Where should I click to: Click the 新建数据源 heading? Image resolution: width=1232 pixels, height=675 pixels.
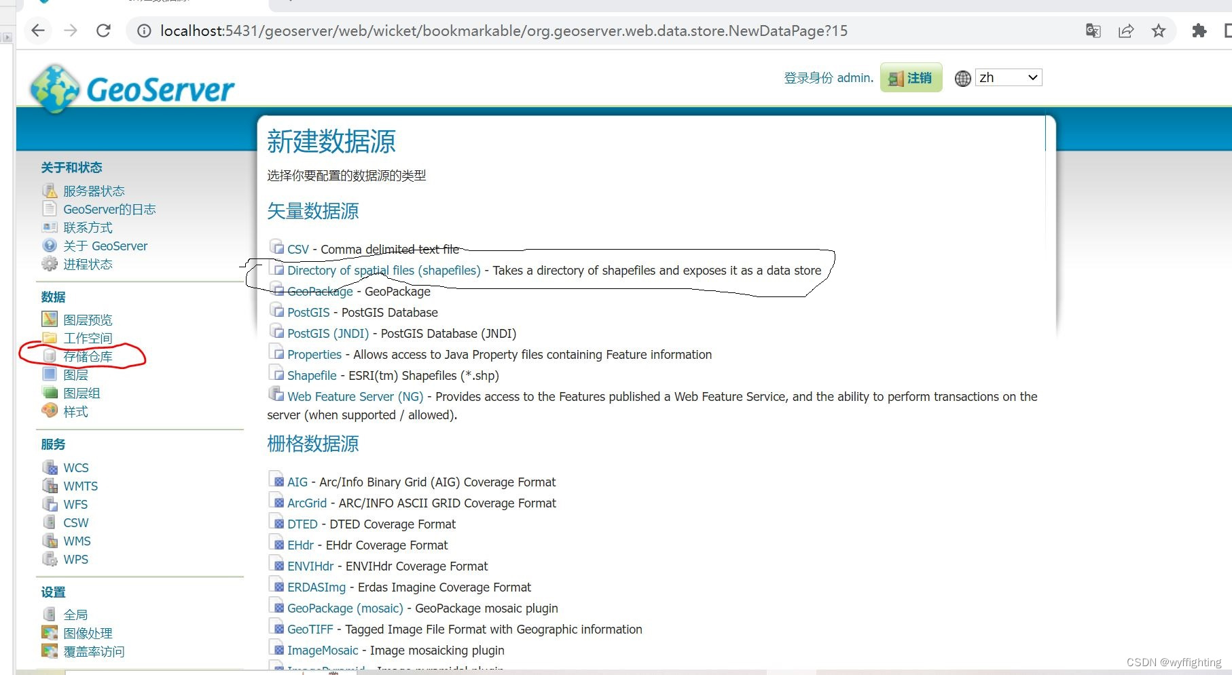[331, 141]
